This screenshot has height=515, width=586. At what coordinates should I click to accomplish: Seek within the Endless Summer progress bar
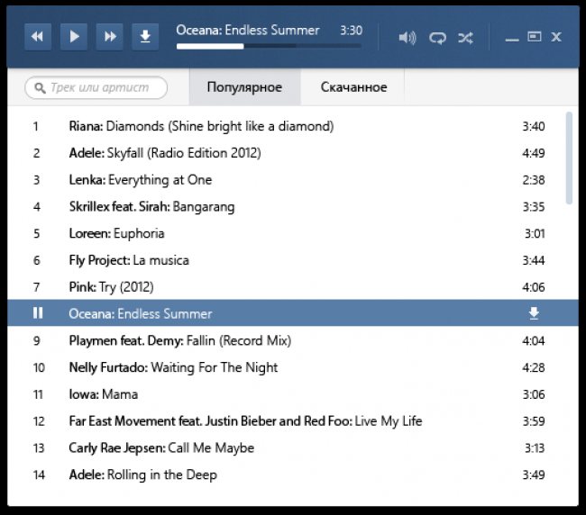(269, 46)
